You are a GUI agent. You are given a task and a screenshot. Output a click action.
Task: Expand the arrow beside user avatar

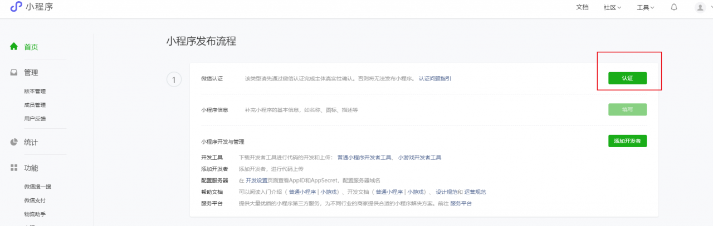(711, 7)
